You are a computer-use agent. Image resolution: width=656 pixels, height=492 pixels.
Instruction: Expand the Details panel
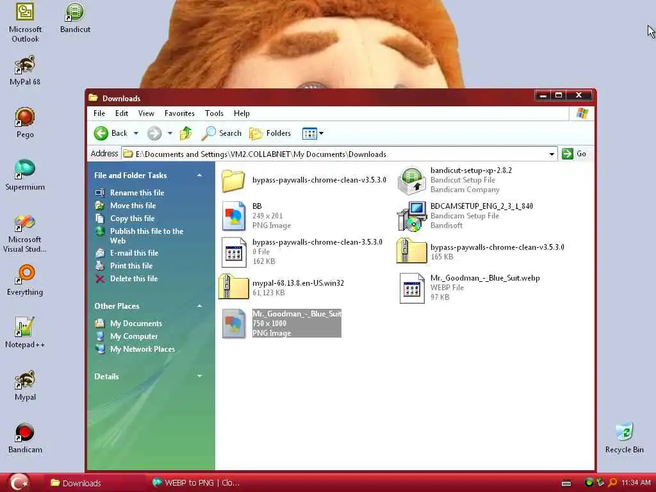coord(200,377)
